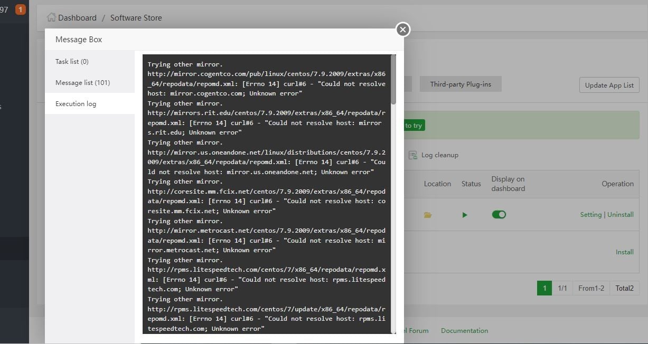The image size is (648, 344).
Task: Click the Location column header
Action: [x=437, y=184]
